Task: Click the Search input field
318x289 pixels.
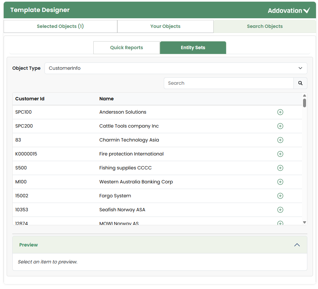Action: 229,83
